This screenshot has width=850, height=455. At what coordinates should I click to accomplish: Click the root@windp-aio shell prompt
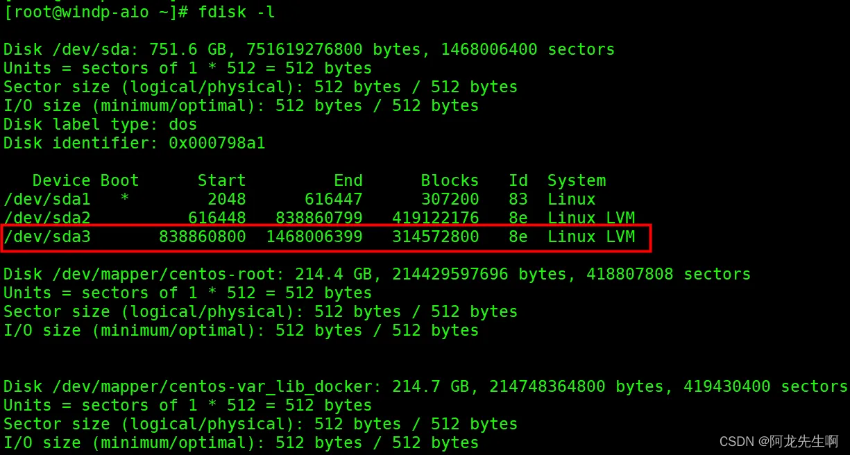pos(91,12)
